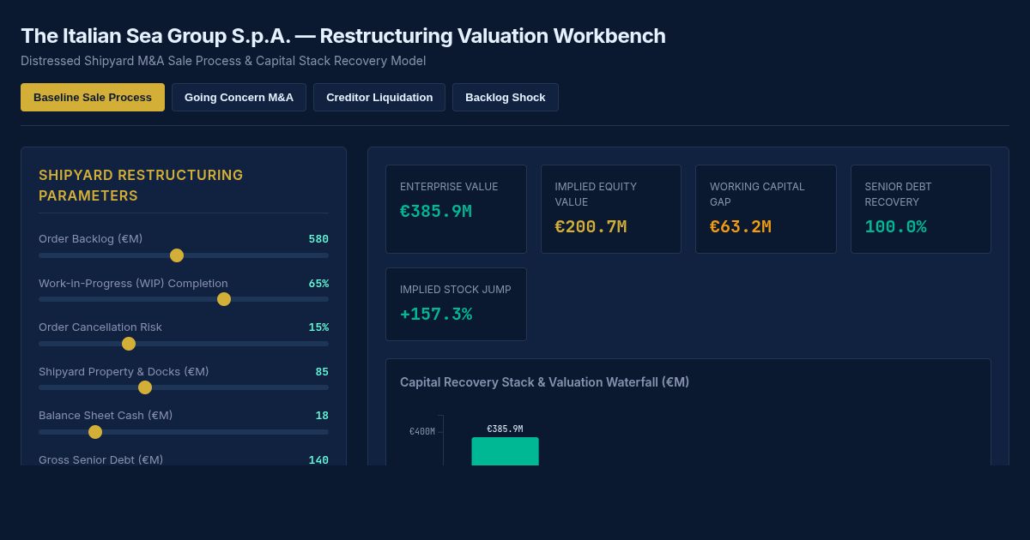This screenshot has height=540, width=1030.
Task: Click the Property & Docks value 85
Action: pyautogui.click(x=322, y=372)
